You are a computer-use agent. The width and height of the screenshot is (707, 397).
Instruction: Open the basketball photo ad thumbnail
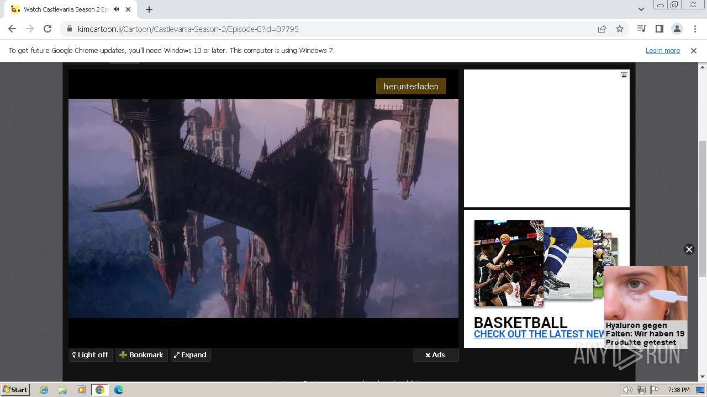509,263
